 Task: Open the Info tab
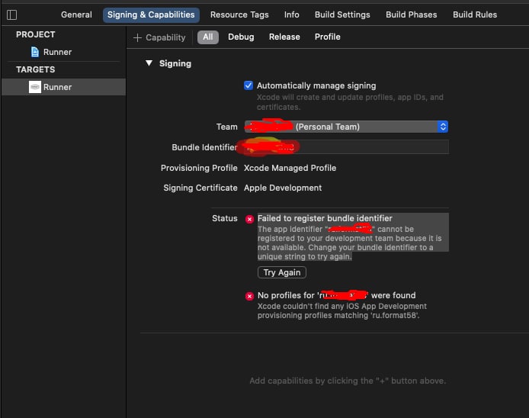291,14
